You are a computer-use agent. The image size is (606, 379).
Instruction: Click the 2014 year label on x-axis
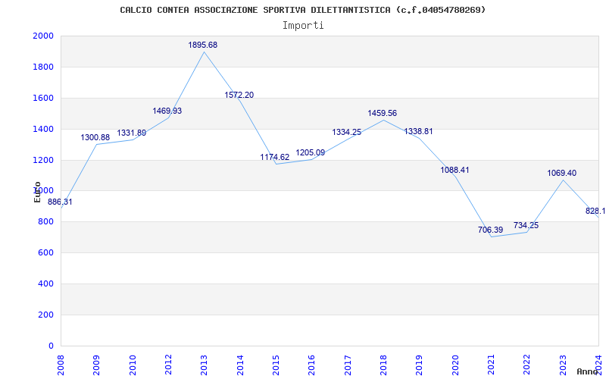point(240,365)
